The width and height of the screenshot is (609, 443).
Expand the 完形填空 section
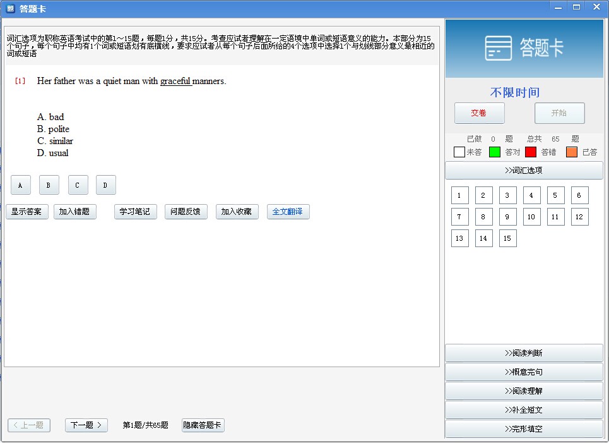(x=524, y=429)
